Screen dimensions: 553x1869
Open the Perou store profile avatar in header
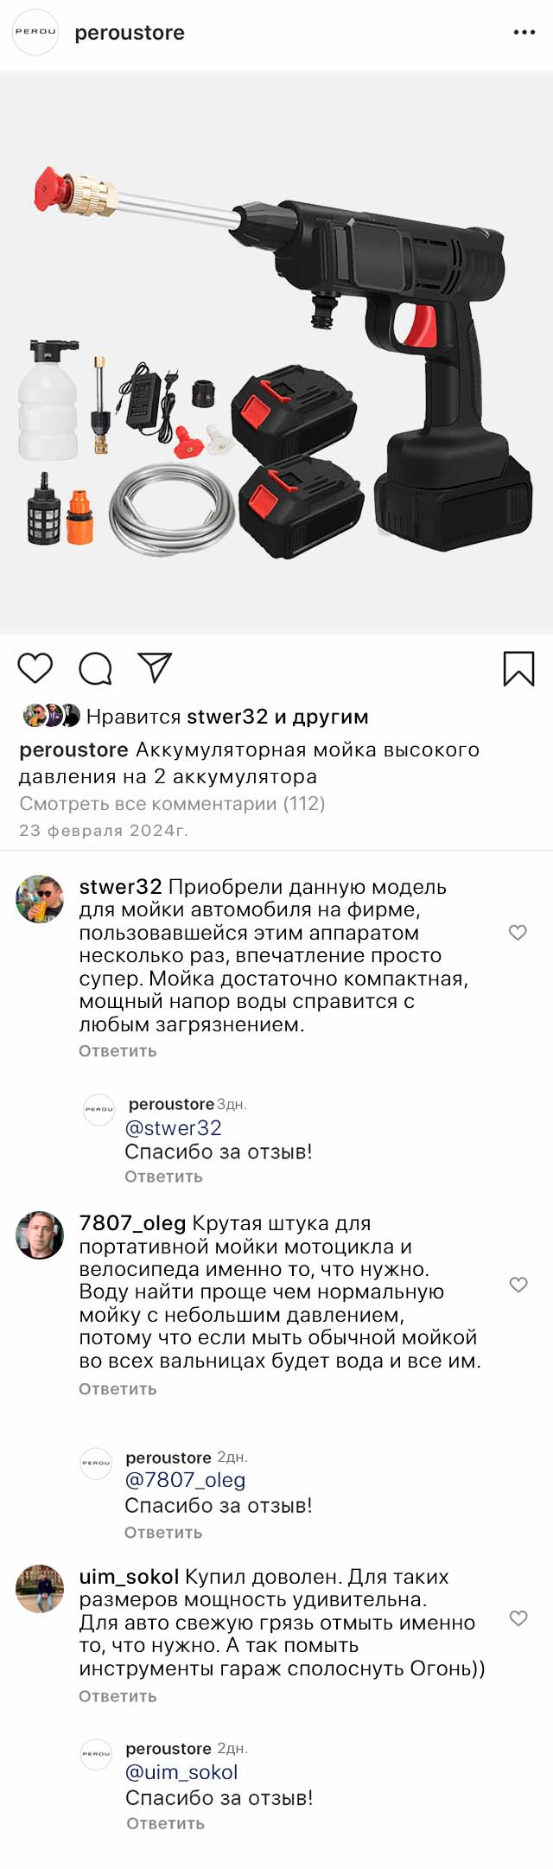[35, 32]
